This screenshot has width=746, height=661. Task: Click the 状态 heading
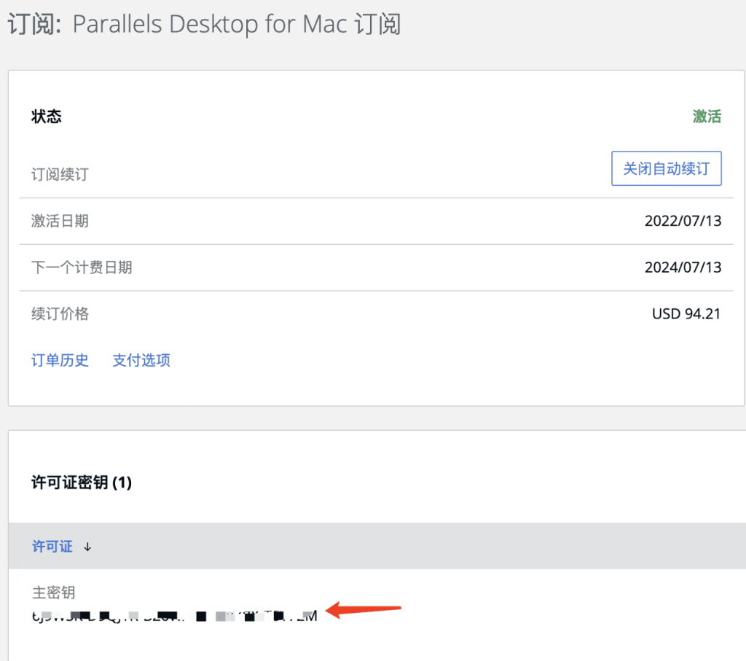pos(47,117)
